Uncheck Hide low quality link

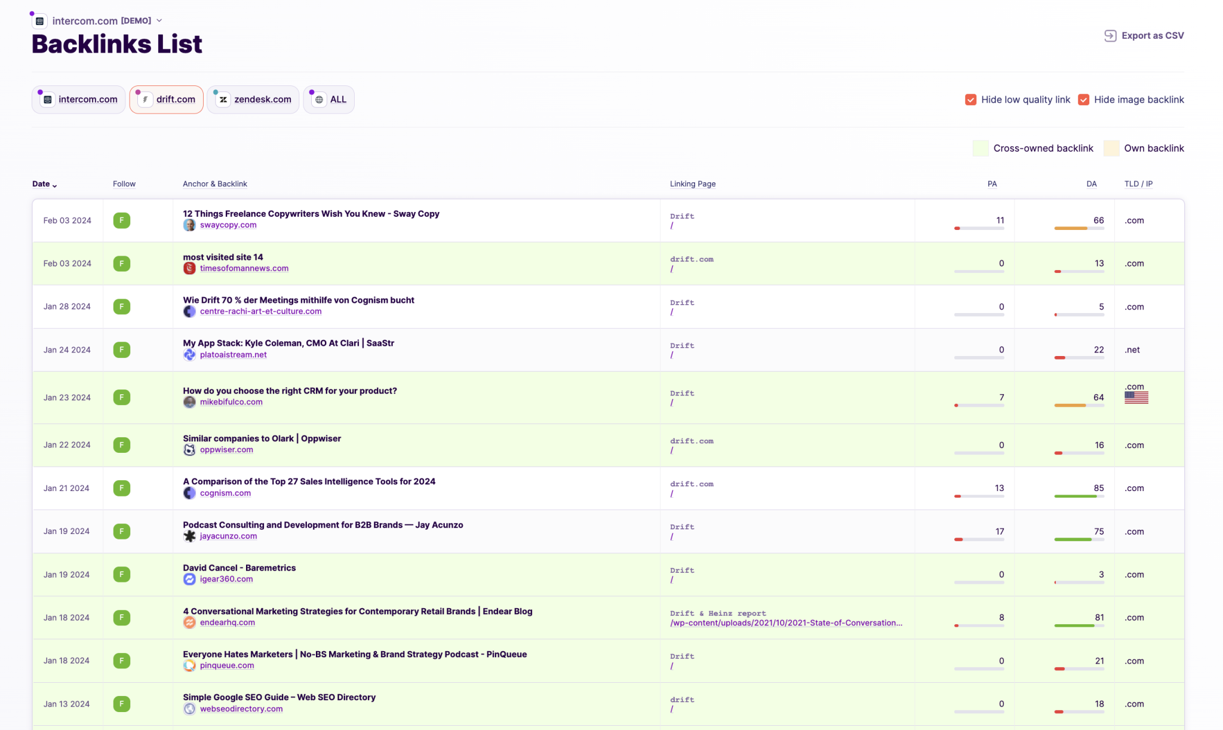tap(970, 99)
